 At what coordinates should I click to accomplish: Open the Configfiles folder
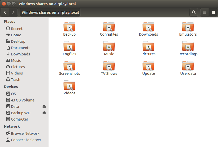(109, 27)
